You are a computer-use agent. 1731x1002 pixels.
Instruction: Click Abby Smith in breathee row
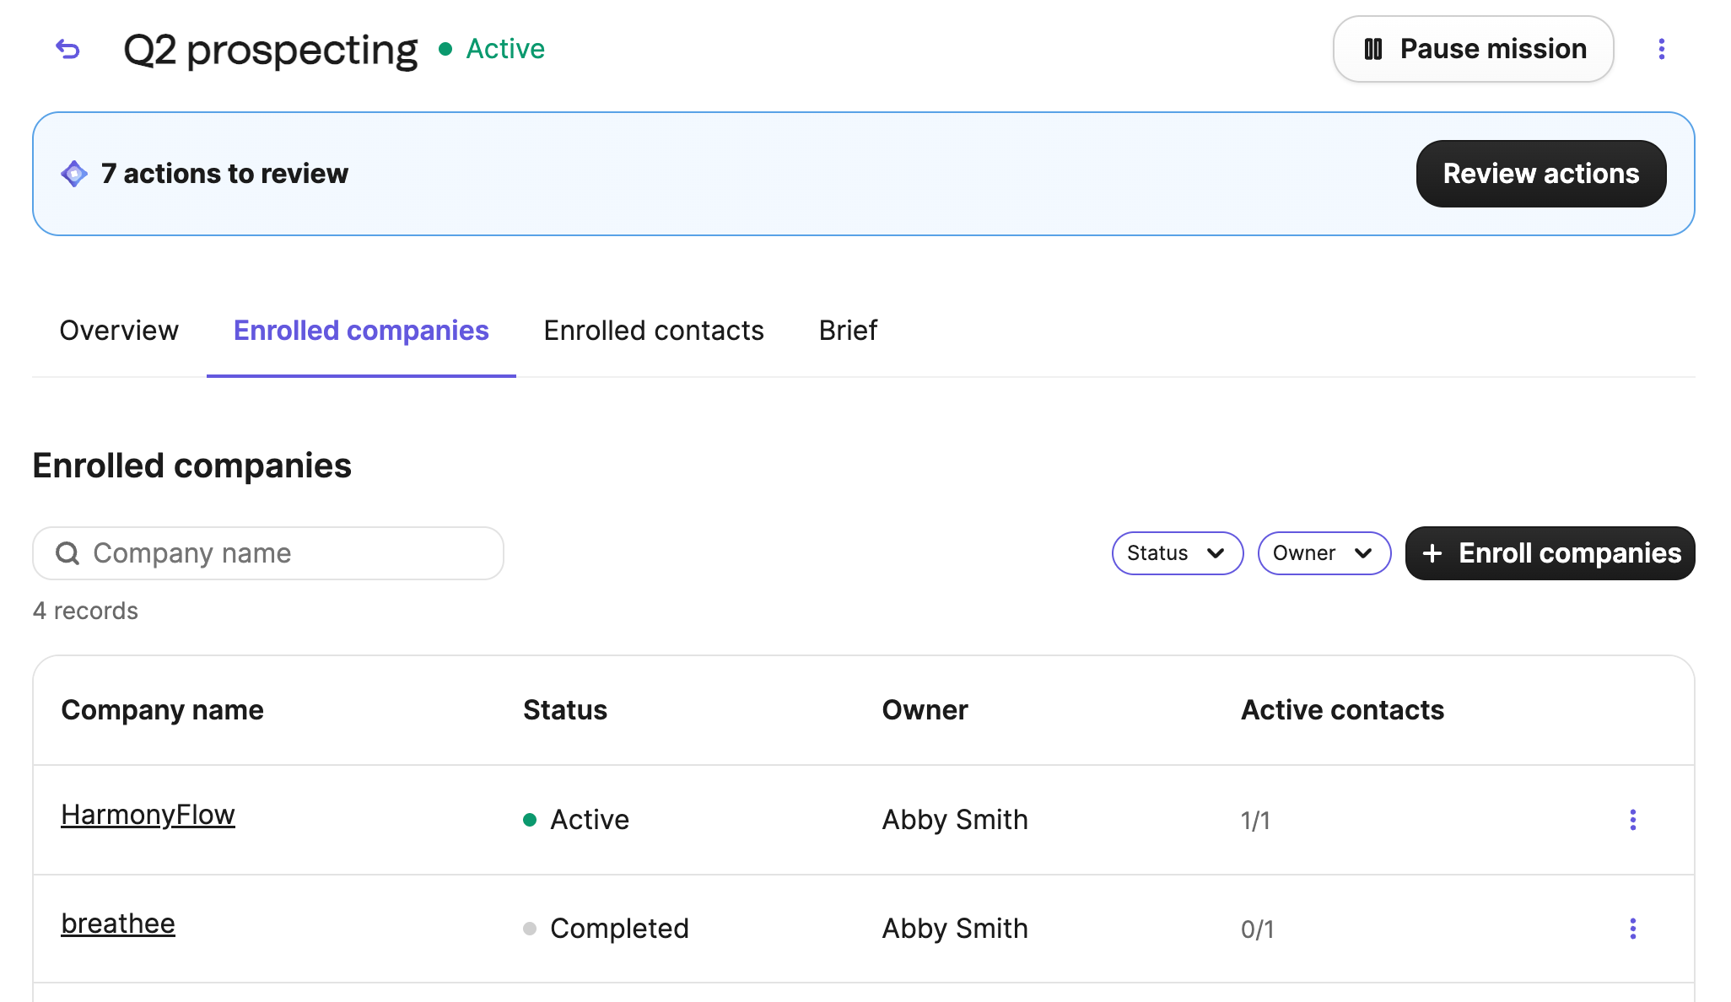tap(955, 929)
